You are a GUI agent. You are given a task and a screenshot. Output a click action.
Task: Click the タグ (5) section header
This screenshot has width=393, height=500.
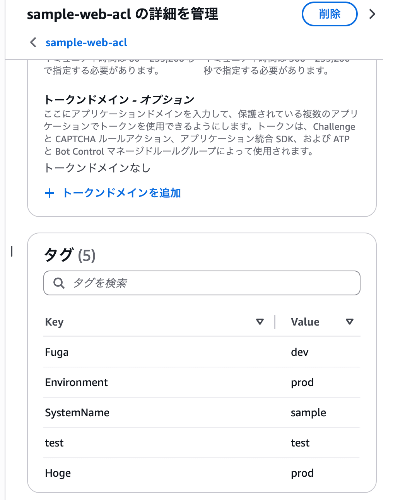tap(69, 255)
